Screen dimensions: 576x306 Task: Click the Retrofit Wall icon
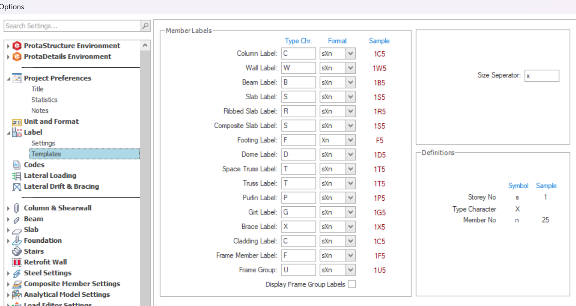pos(16,262)
